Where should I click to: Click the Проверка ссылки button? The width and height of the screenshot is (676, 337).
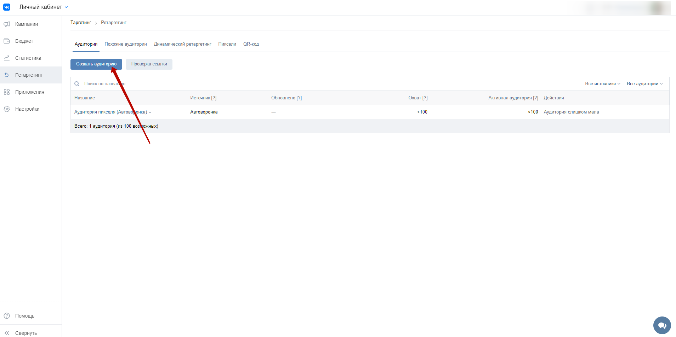149,64
